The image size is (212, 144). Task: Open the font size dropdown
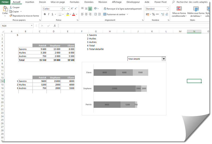(69, 9)
